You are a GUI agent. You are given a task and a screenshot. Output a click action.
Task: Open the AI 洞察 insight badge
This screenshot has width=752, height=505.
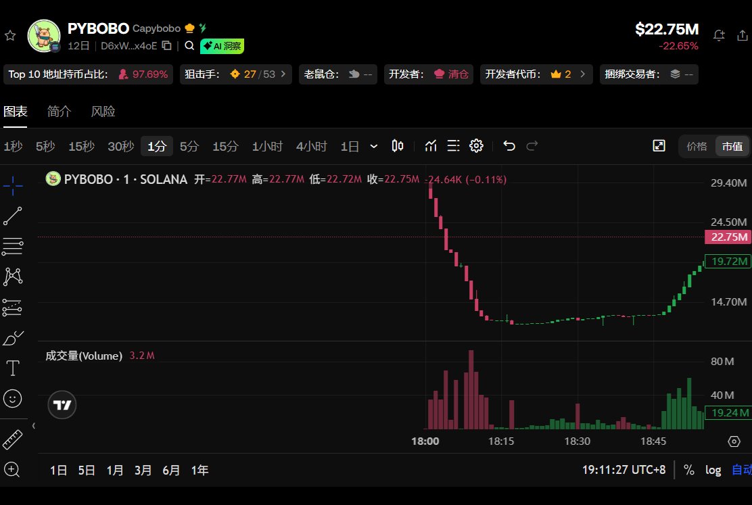tap(222, 46)
